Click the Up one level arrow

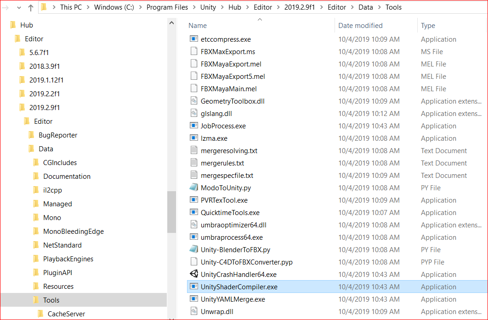coord(30,7)
